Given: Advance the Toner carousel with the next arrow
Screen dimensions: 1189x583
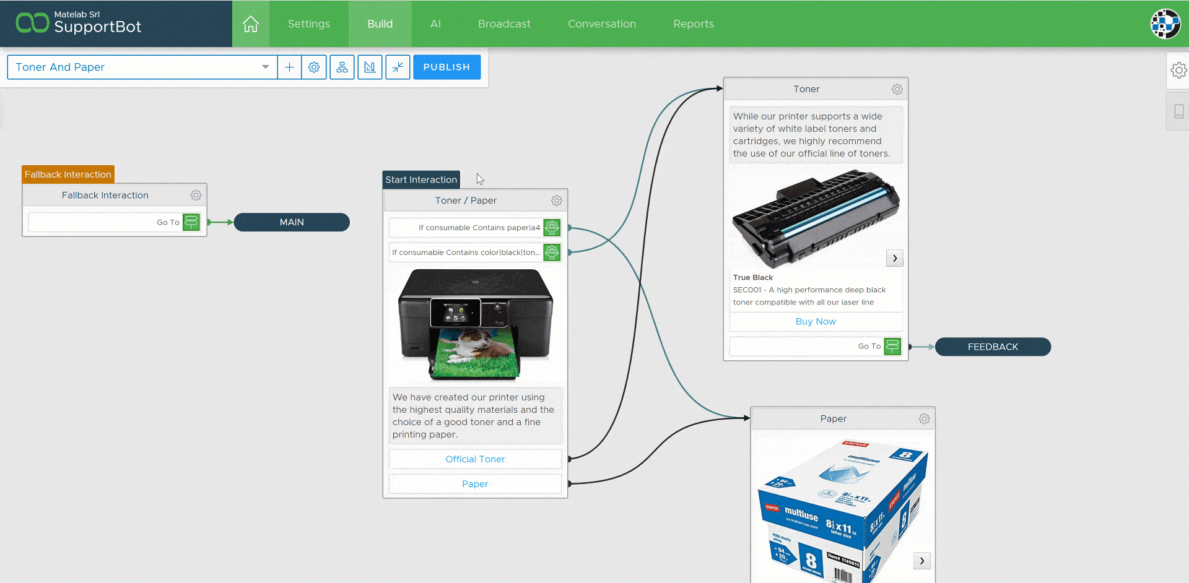Looking at the screenshot, I should pos(895,258).
